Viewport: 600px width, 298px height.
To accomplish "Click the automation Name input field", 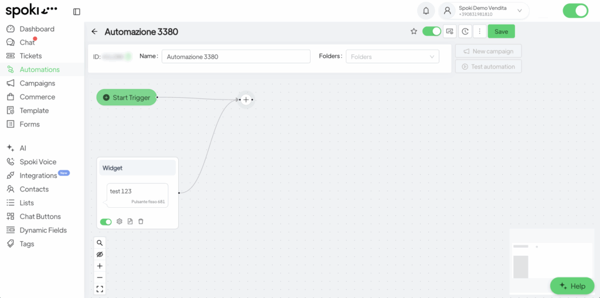I will pyautogui.click(x=236, y=57).
